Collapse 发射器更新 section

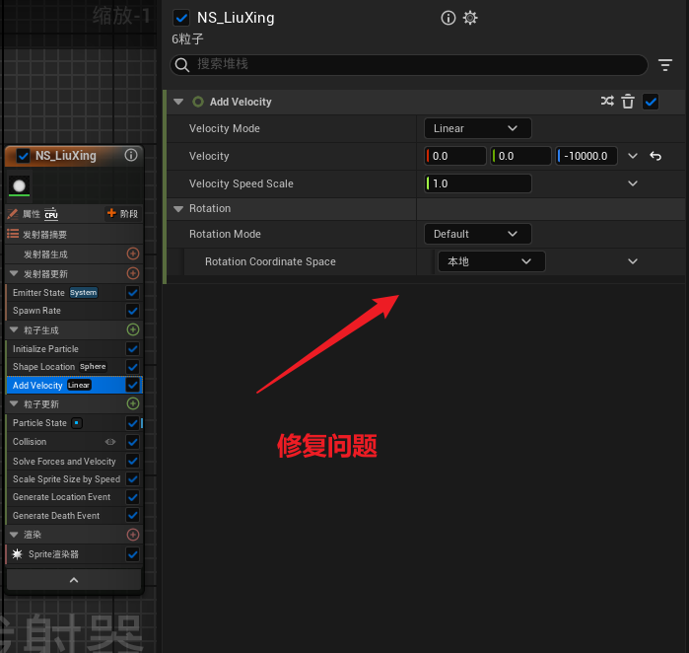click(14, 273)
